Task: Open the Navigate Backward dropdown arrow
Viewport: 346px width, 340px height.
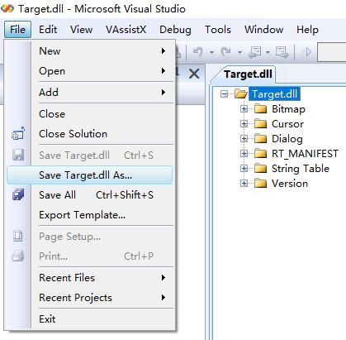Action: point(268,52)
